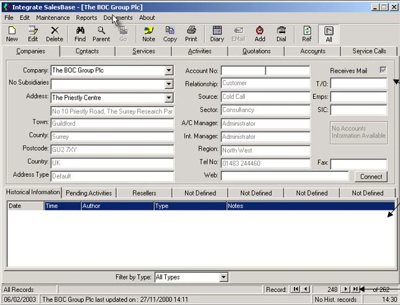Click the EMail toolbar icon
The width and height of the screenshot is (400, 305).
pyautogui.click(x=239, y=34)
